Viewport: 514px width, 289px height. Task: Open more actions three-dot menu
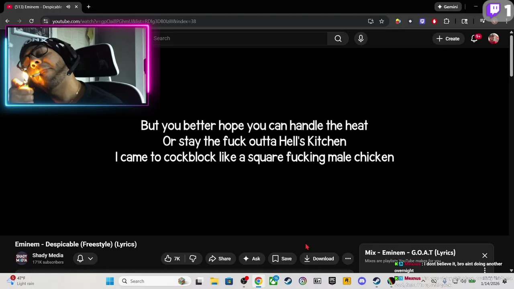point(348,258)
